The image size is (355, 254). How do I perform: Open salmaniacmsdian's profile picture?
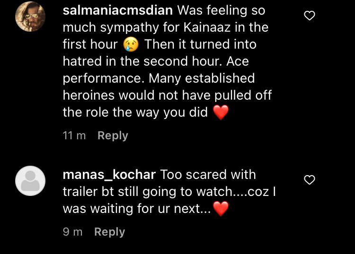coord(30,17)
